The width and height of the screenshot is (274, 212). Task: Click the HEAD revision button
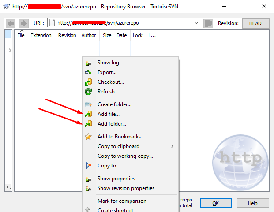coord(255,23)
